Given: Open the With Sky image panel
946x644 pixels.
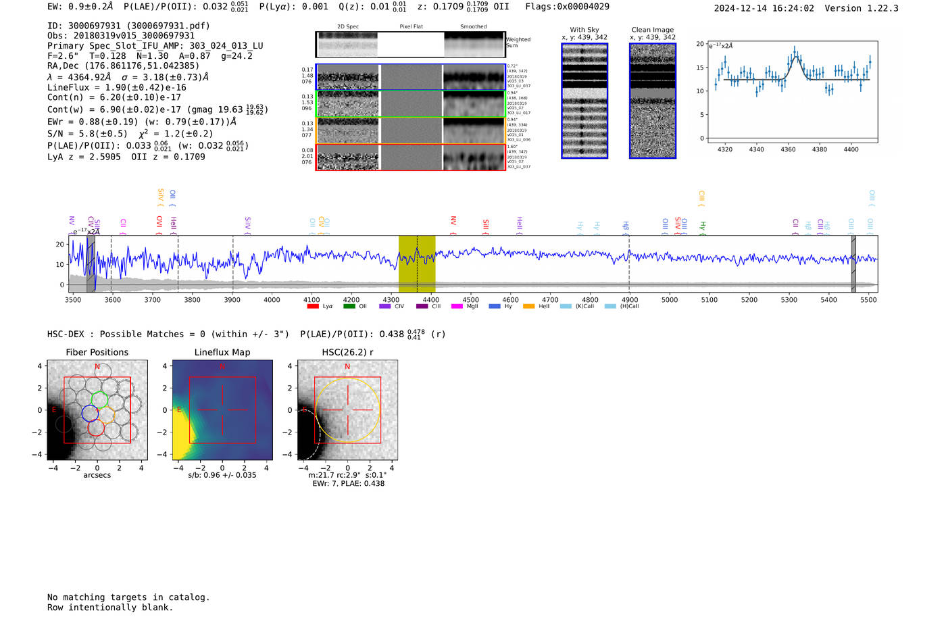Looking at the screenshot, I should pyautogui.click(x=584, y=101).
